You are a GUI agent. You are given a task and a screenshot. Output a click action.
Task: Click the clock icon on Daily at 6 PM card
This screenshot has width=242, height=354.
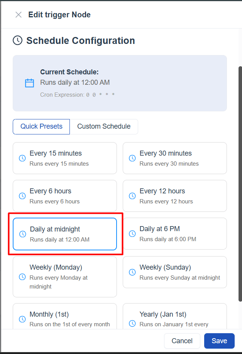(x=132, y=234)
